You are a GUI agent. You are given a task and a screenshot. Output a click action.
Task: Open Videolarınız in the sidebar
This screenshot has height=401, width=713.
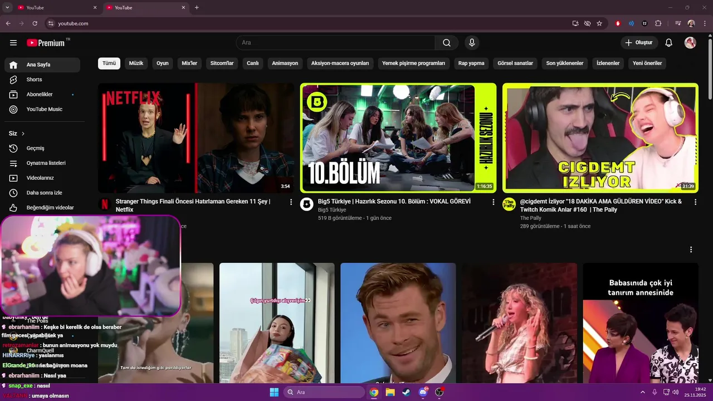pos(42,178)
